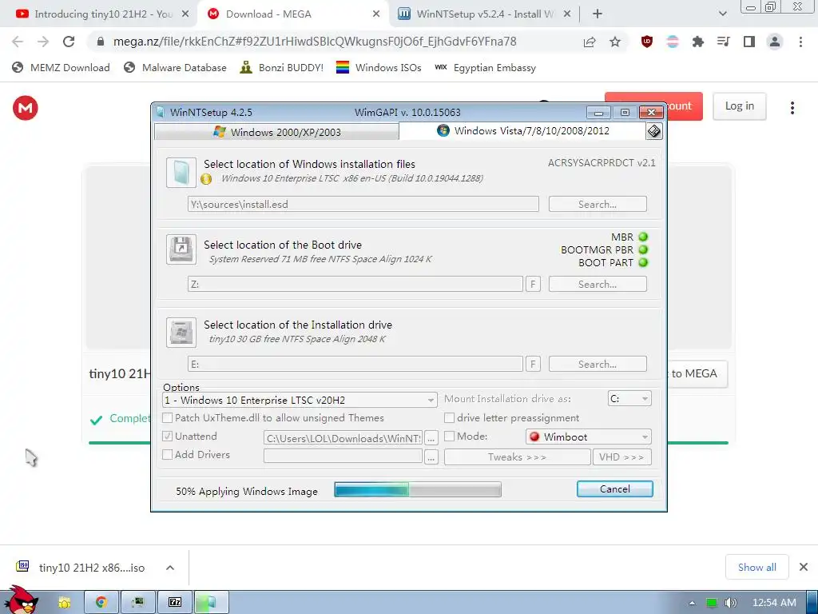Screen dimensions: 818x614
Task: Open the Bonzi BUDDY! bookmark
Action: tap(282, 67)
